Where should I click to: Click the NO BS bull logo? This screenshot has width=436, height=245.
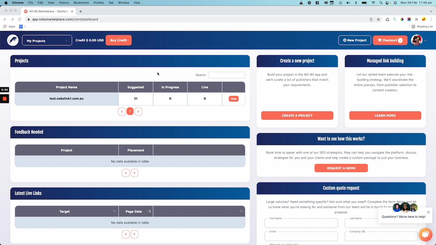coord(13,40)
